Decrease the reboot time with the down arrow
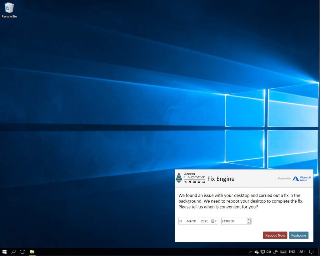Viewport: 320px width, 256px height. pyautogui.click(x=248, y=222)
